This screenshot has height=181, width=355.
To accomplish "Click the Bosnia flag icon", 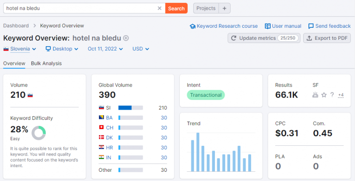I will (x=101, y=117).
